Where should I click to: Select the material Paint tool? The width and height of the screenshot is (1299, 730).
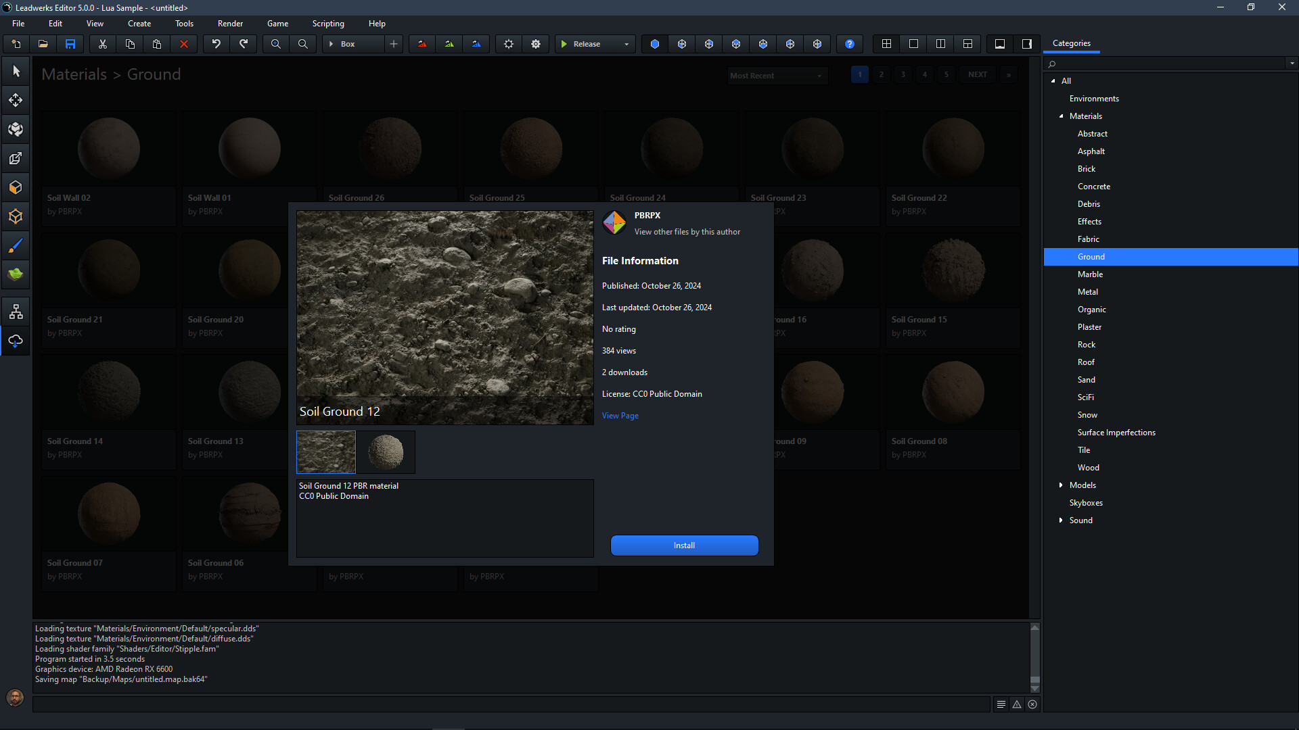coord(15,245)
